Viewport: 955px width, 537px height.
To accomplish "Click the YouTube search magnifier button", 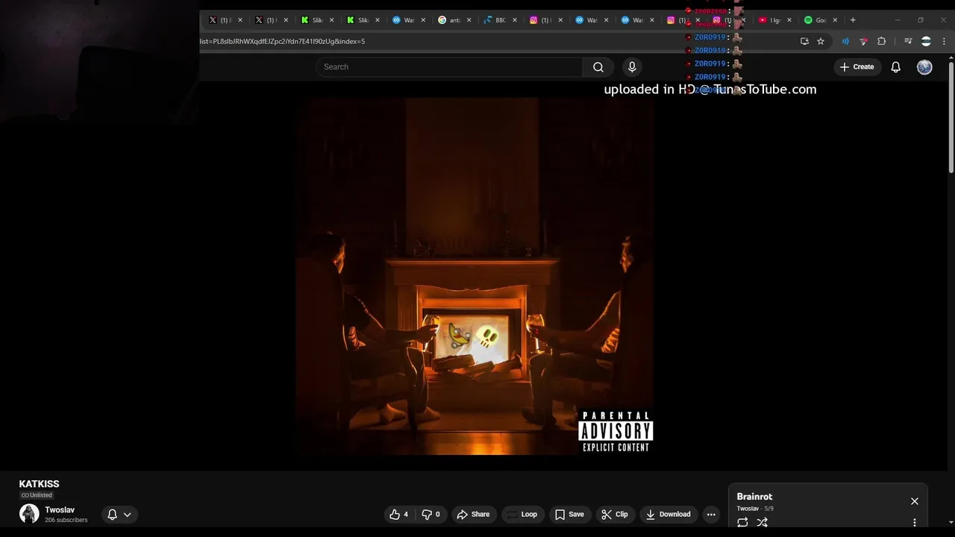I will tap(598, 67).
